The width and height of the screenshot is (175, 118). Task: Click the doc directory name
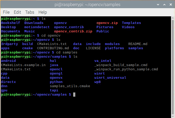(76, 48)
